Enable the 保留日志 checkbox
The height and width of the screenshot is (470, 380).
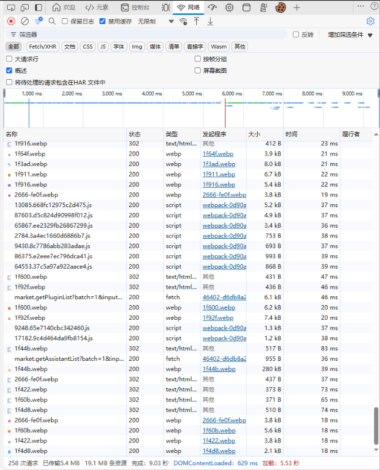point(65,21)
